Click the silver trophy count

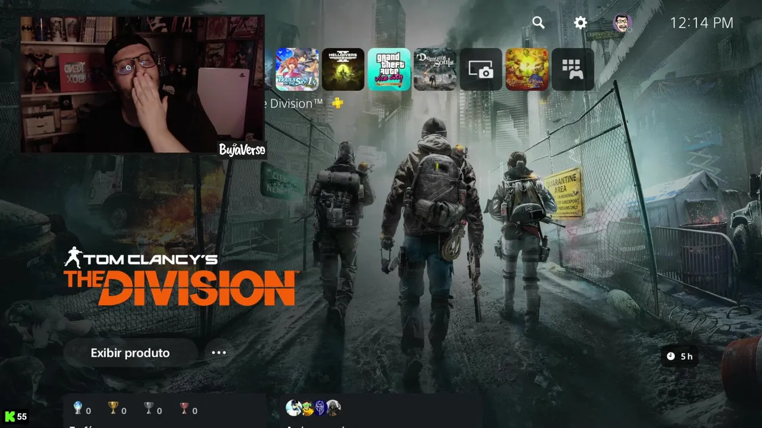(153, 409)
